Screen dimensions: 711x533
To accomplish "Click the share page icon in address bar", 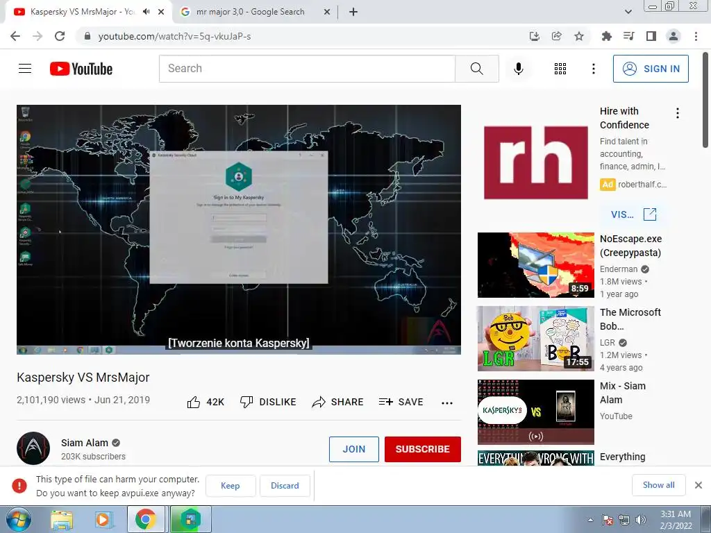I will click(x=556, y=36).
